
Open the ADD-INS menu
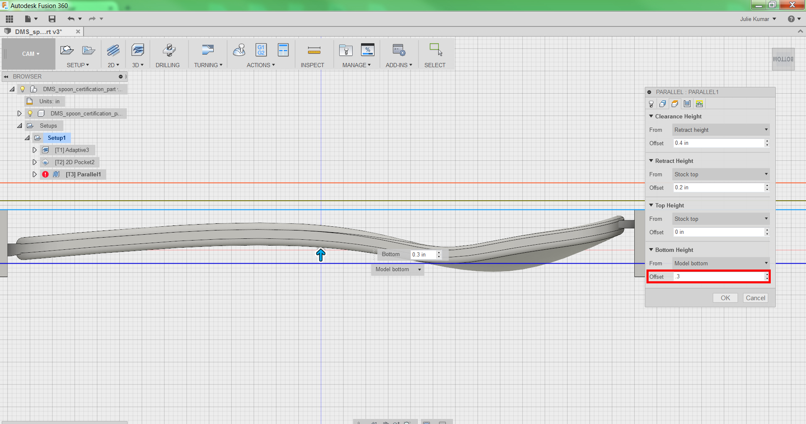tap(399, 65)
